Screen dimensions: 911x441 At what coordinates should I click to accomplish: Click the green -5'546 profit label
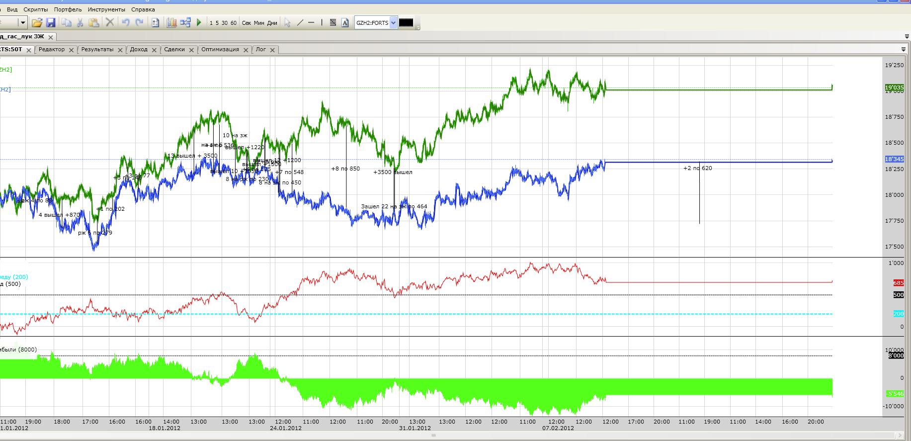(895, 394)
